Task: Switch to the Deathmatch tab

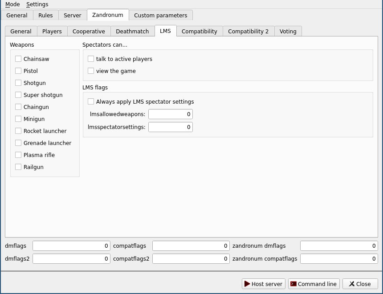Action: pos(132,32)
